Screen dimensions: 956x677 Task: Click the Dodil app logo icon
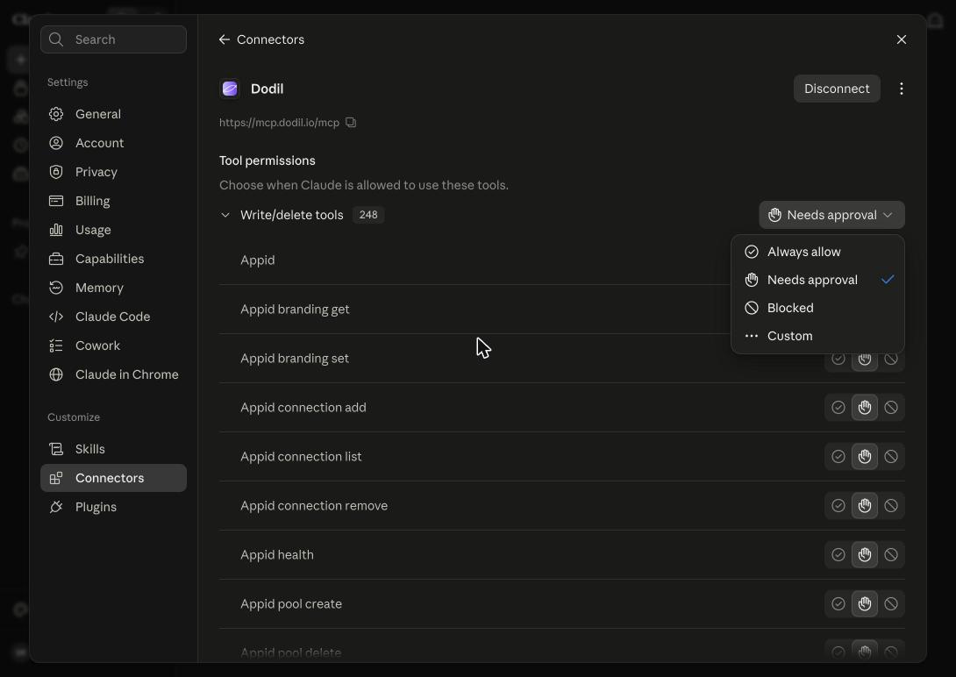point(230,89)
